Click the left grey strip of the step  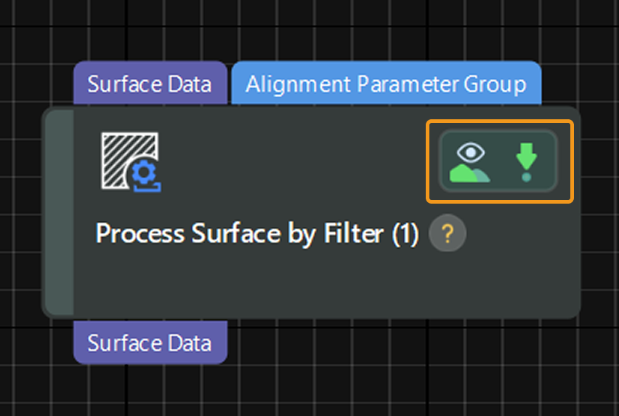[x=60, y=212]
